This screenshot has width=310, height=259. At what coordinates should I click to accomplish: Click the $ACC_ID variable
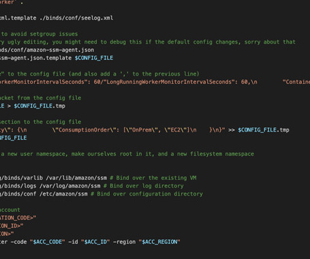pyautogui.click(x=95, y=242)
